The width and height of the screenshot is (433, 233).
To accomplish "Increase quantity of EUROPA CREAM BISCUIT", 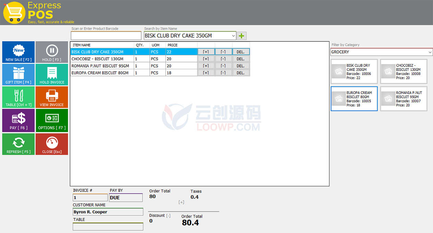I will (x=206, y=73).
